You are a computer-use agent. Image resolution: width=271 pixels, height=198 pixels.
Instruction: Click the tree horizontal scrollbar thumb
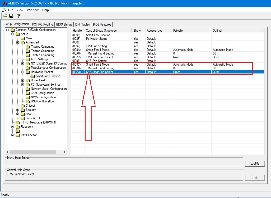[33, 152]
